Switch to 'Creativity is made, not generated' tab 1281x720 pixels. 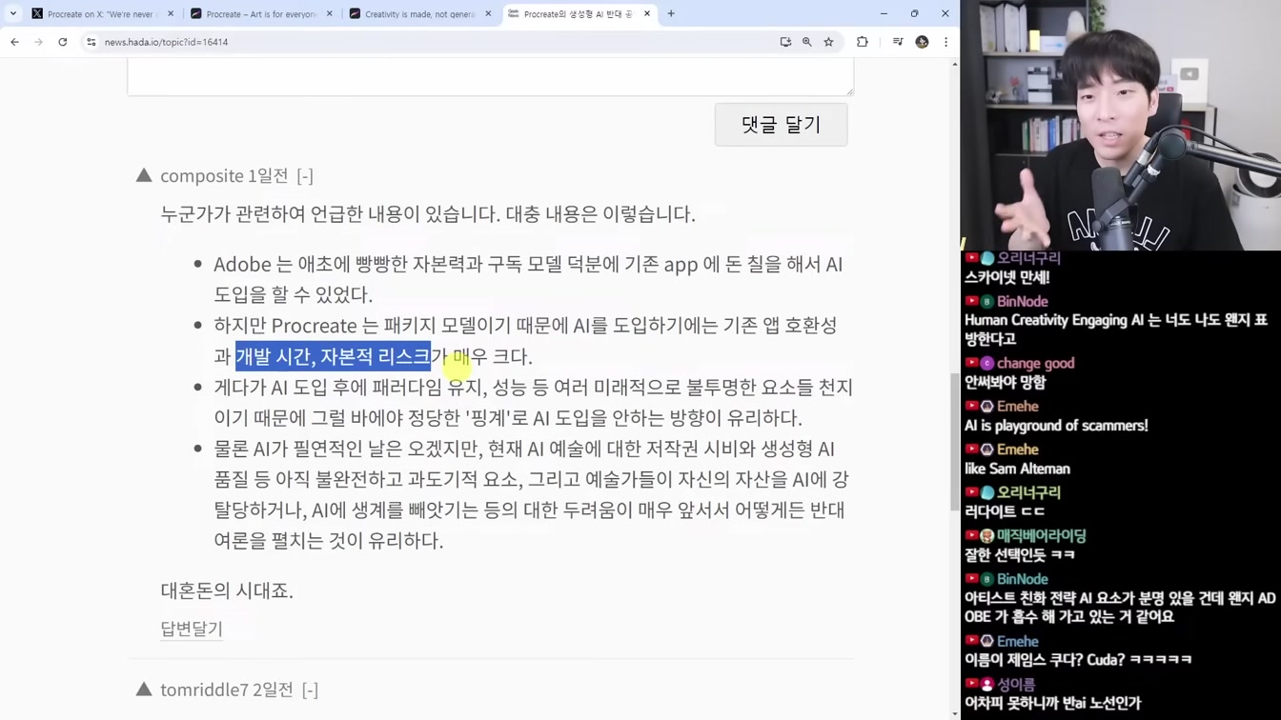coord(420,14)
